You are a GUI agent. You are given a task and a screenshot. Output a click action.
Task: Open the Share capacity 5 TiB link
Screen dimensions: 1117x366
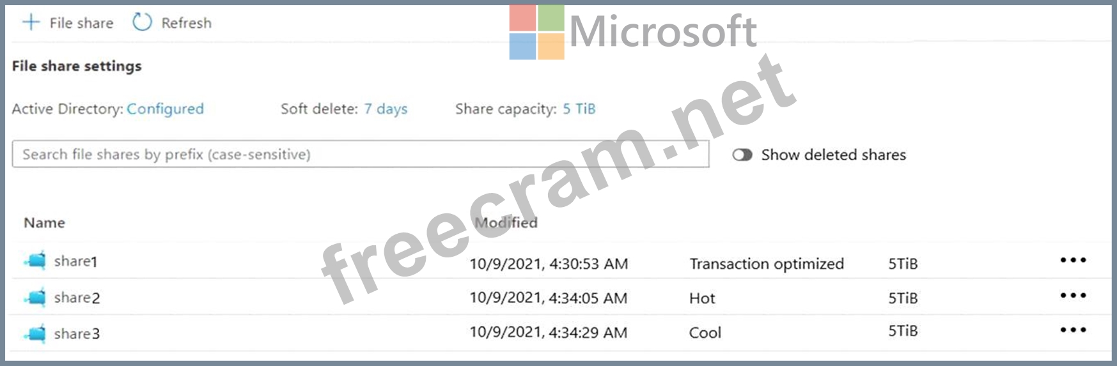tap(579, 109)
